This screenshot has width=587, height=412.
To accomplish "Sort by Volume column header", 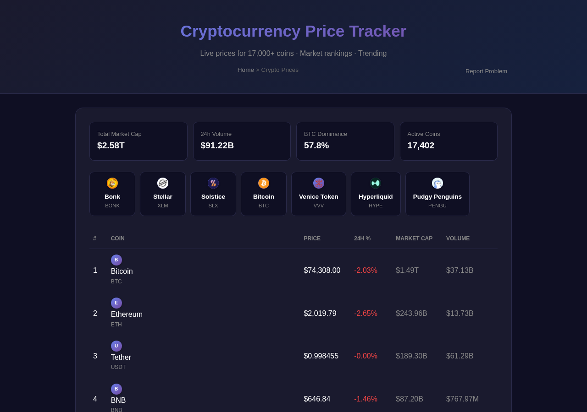I will [x=458, y=239].
